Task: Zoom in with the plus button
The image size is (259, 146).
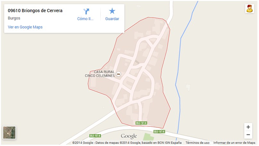Action: tap(248, 127)
